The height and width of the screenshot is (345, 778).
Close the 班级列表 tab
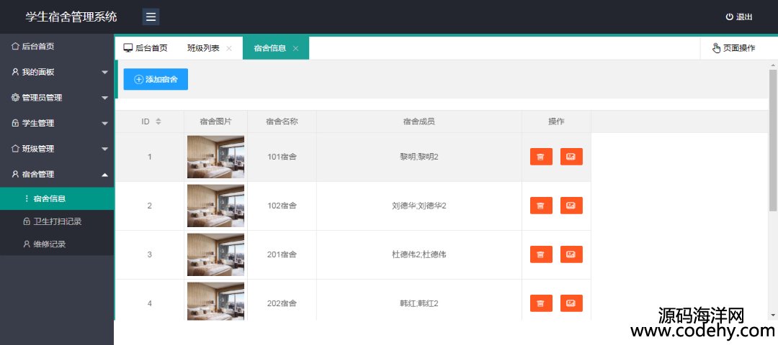pyautogui.click(x=229, y=48)
